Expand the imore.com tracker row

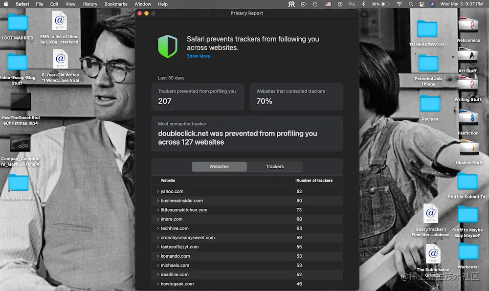(x=158, y=219)
